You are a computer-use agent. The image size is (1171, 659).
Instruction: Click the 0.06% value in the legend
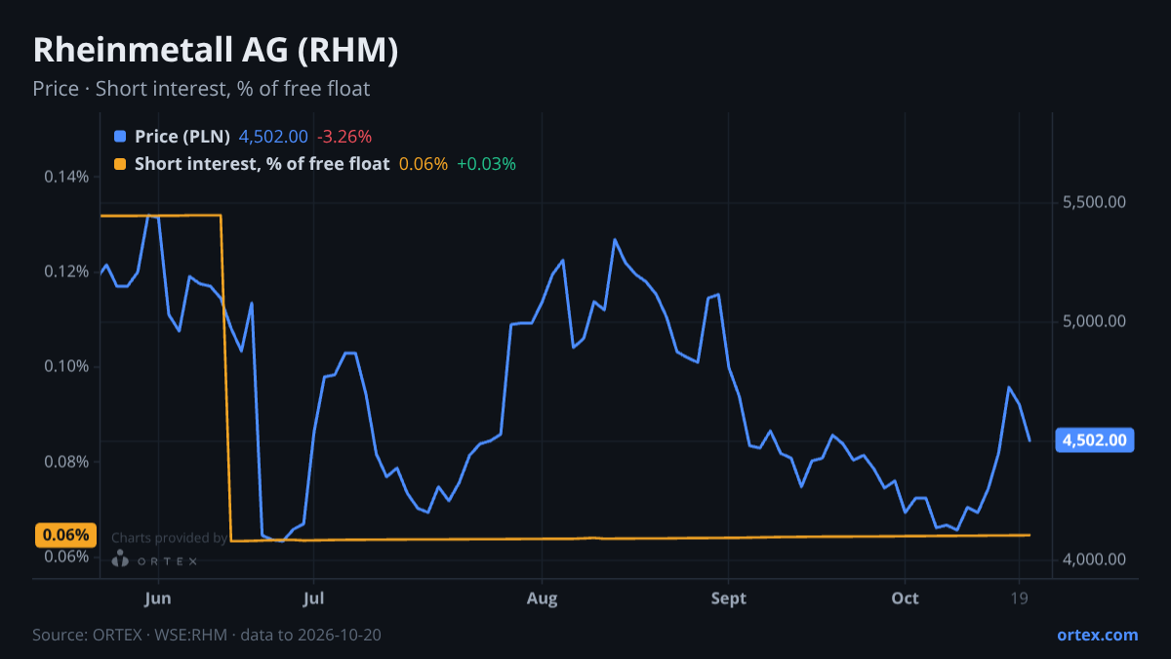424,164
